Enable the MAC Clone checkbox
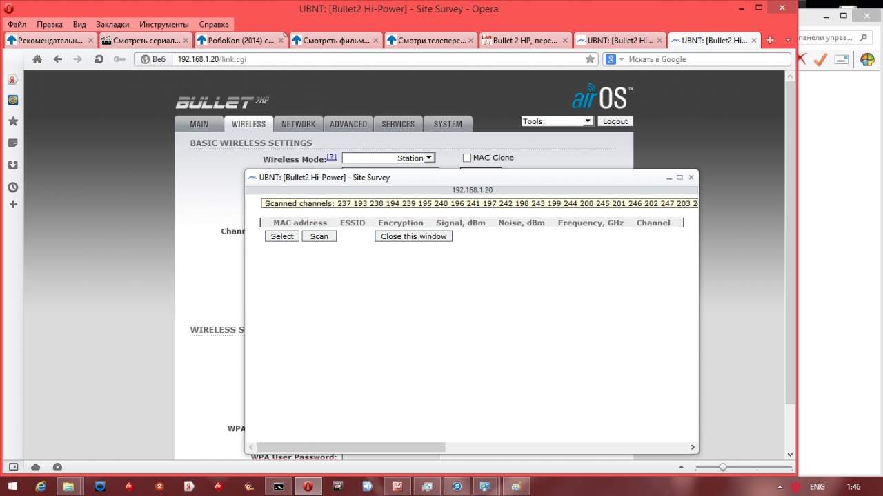Screen dimensions: 883x496 (467, 158)
